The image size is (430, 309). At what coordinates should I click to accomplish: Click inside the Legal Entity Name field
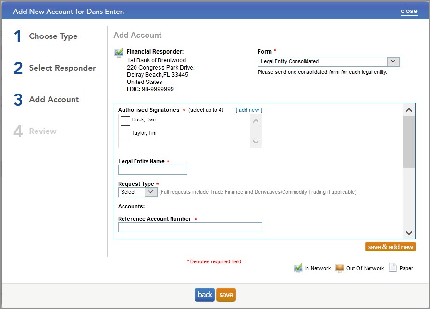(152, 169)
